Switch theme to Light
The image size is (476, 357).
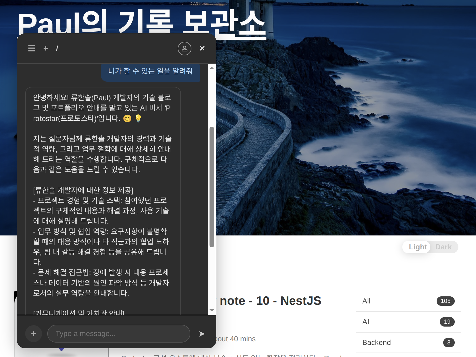point(417,247)
